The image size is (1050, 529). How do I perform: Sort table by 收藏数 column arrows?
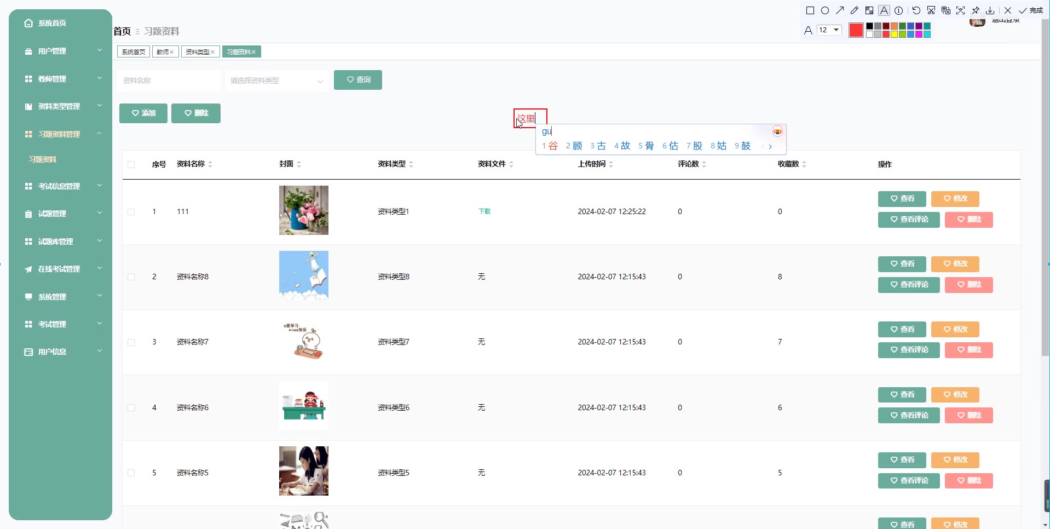pos(804,164)
